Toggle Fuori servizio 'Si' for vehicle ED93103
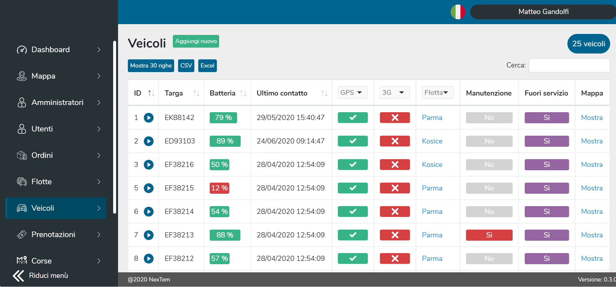This screenshot has width=616, height=287. (x=547, y=141)
